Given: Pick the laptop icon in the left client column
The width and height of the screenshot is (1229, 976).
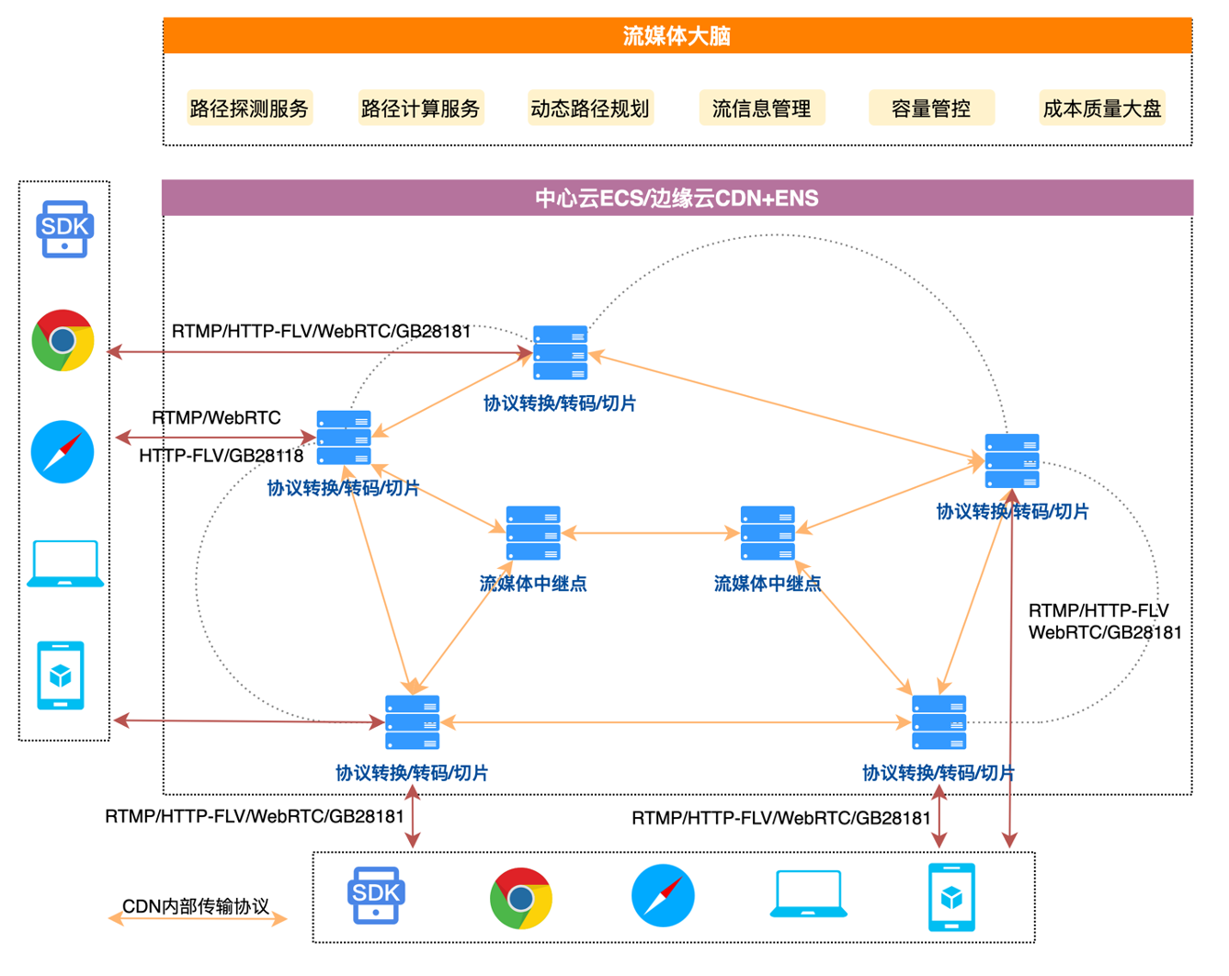Looking at the screenshot, I should tap(65, 563).
